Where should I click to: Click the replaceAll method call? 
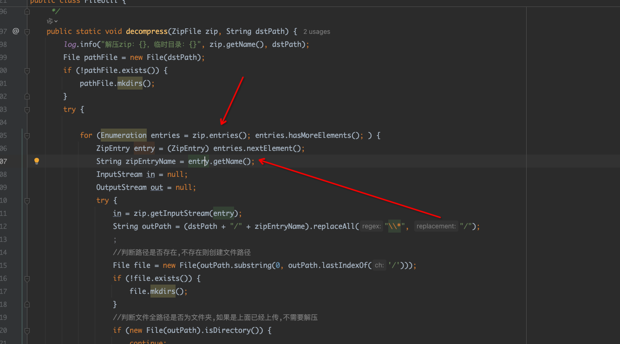[x=334, y=226]
